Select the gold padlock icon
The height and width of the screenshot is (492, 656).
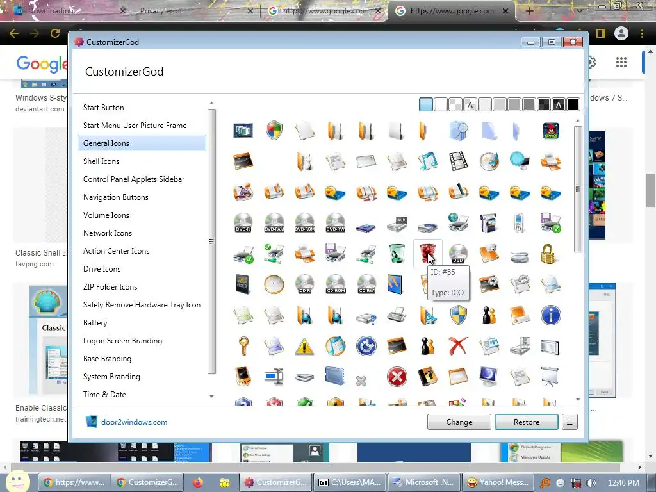pyautogui.click(x=548, y=254)
